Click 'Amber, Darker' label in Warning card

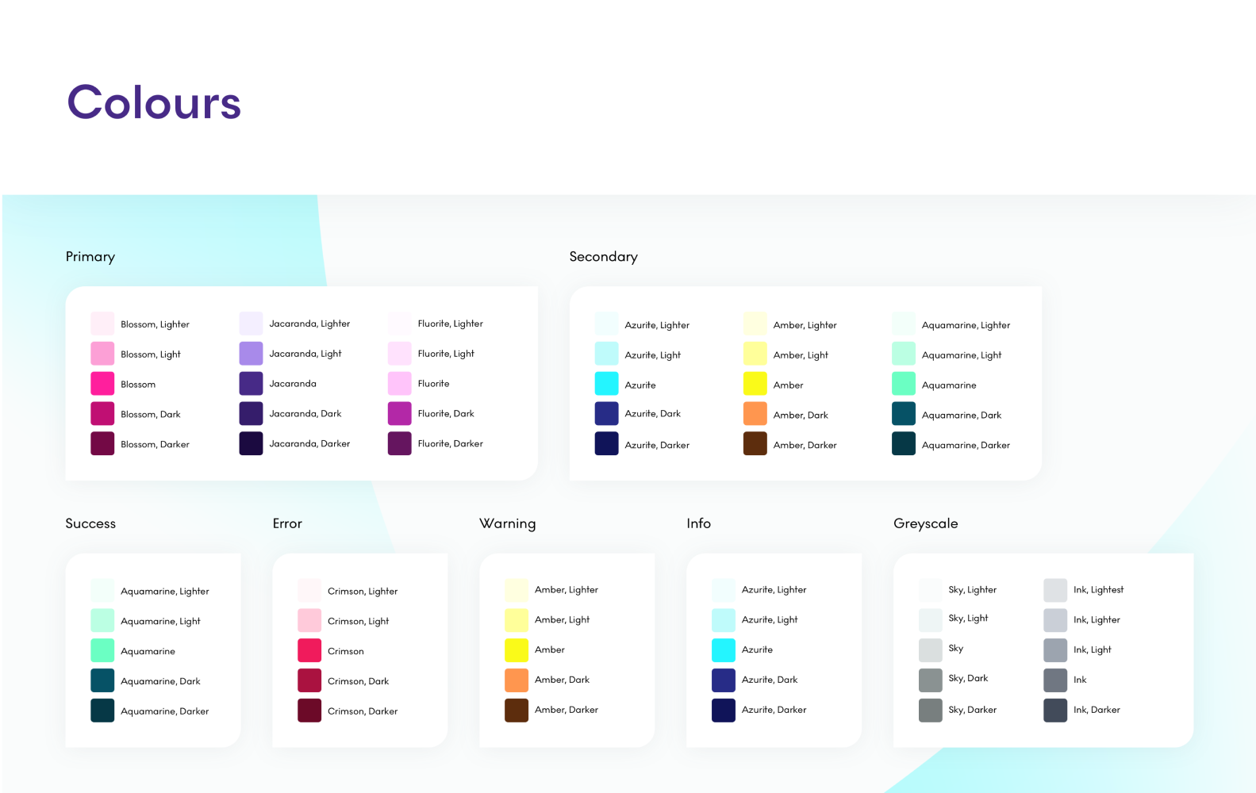(567, 710)
